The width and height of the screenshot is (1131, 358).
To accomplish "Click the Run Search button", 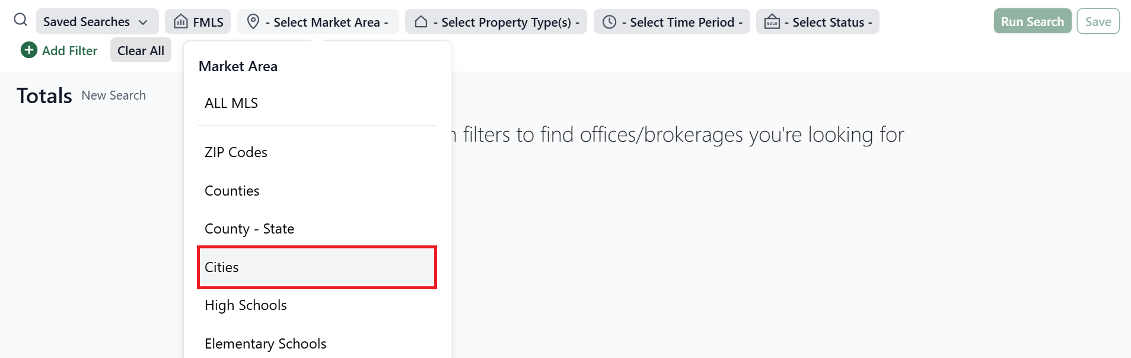I will (x=1031, y=21).
